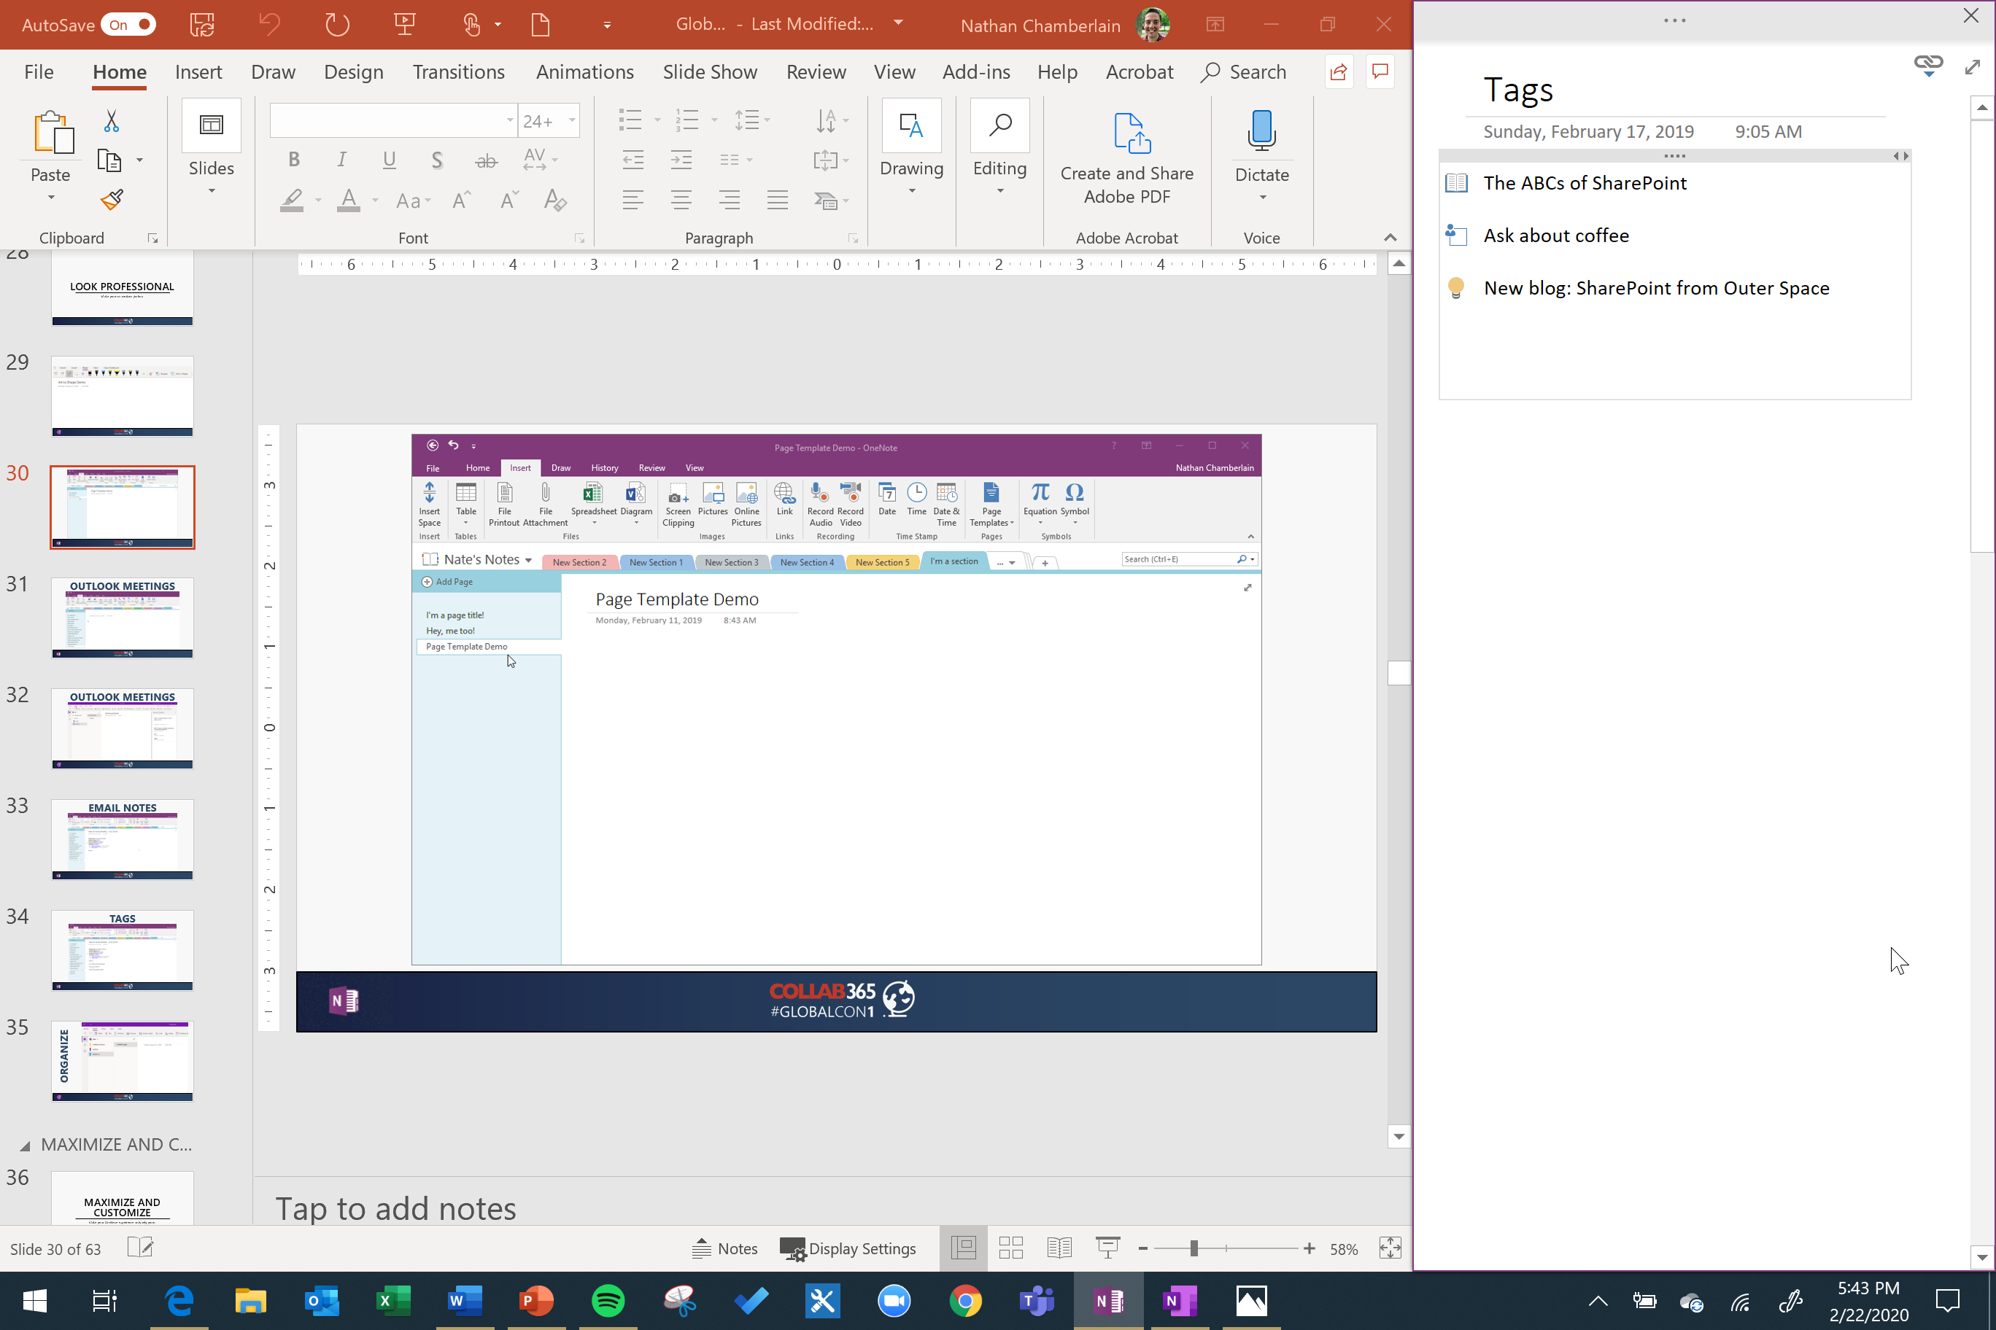The height and width of the screenshot is (1330, 1996).
Task: Click Display Settings in status bar
Action: (x=848, y=1248)
